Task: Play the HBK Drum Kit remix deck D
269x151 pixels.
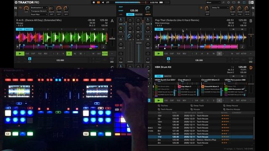Action: click(159, 100)
